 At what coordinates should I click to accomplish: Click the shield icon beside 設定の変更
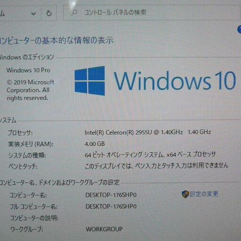pos(185,194)
